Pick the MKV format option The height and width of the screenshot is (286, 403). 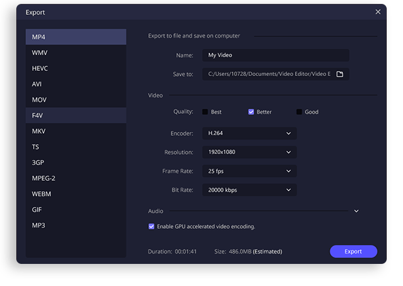tap(75, 131)
